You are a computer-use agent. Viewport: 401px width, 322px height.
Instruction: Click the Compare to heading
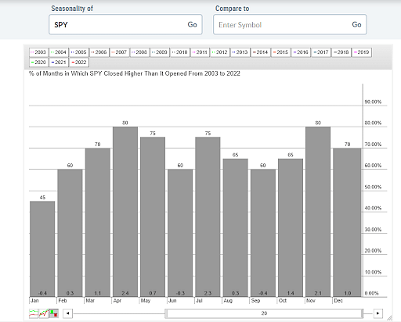point(232,9)
